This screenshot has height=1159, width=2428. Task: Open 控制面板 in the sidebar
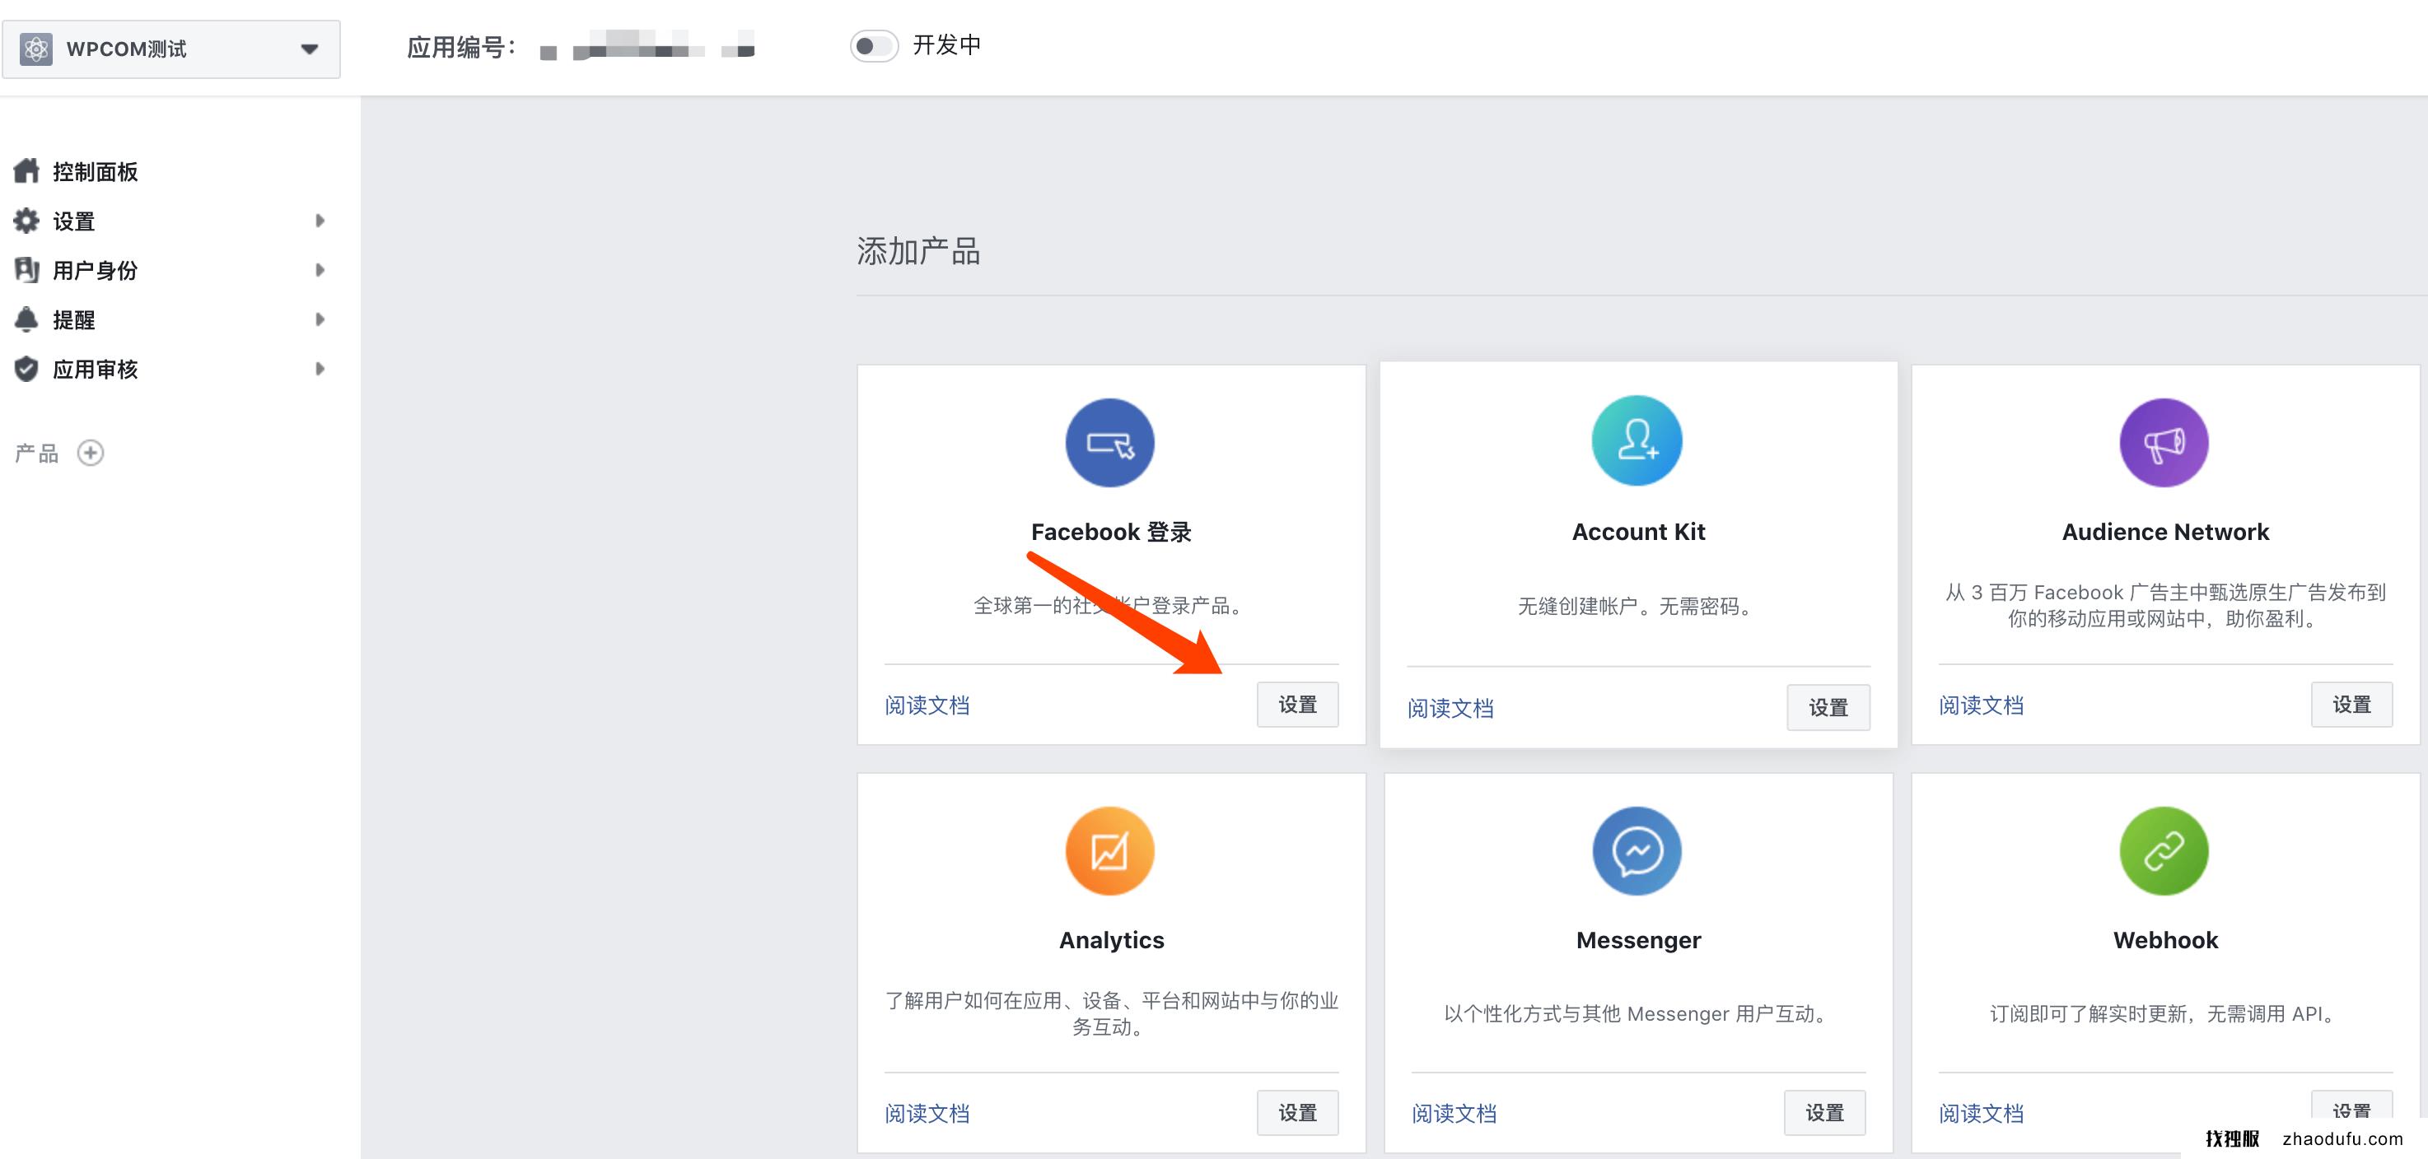click(96, 171)
